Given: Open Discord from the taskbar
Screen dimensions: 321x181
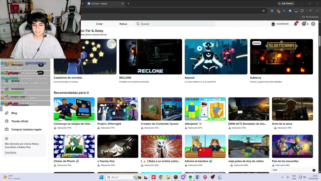Looking at the screenshot, I should pos(183,177).
